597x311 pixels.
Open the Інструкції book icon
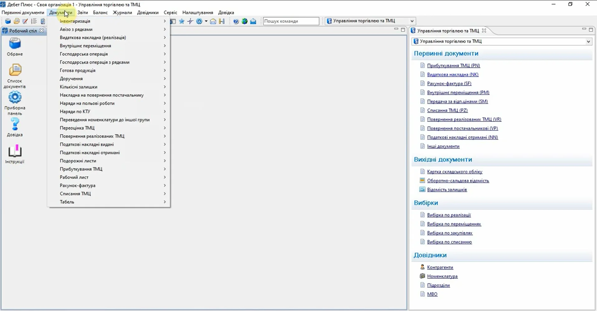(x=15, y=151)
